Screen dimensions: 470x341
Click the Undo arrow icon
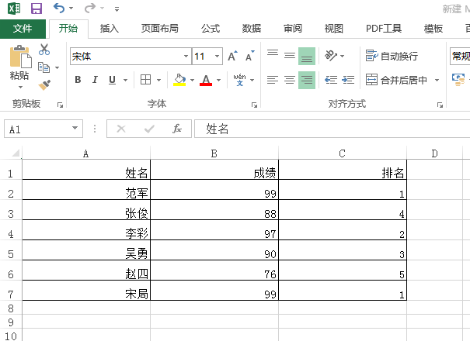(59, 8)
